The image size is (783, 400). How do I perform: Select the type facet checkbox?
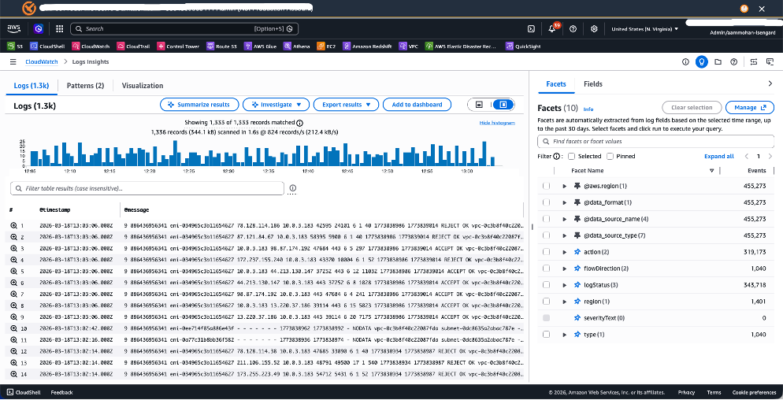pyautogui.click(x=547, y=334)
